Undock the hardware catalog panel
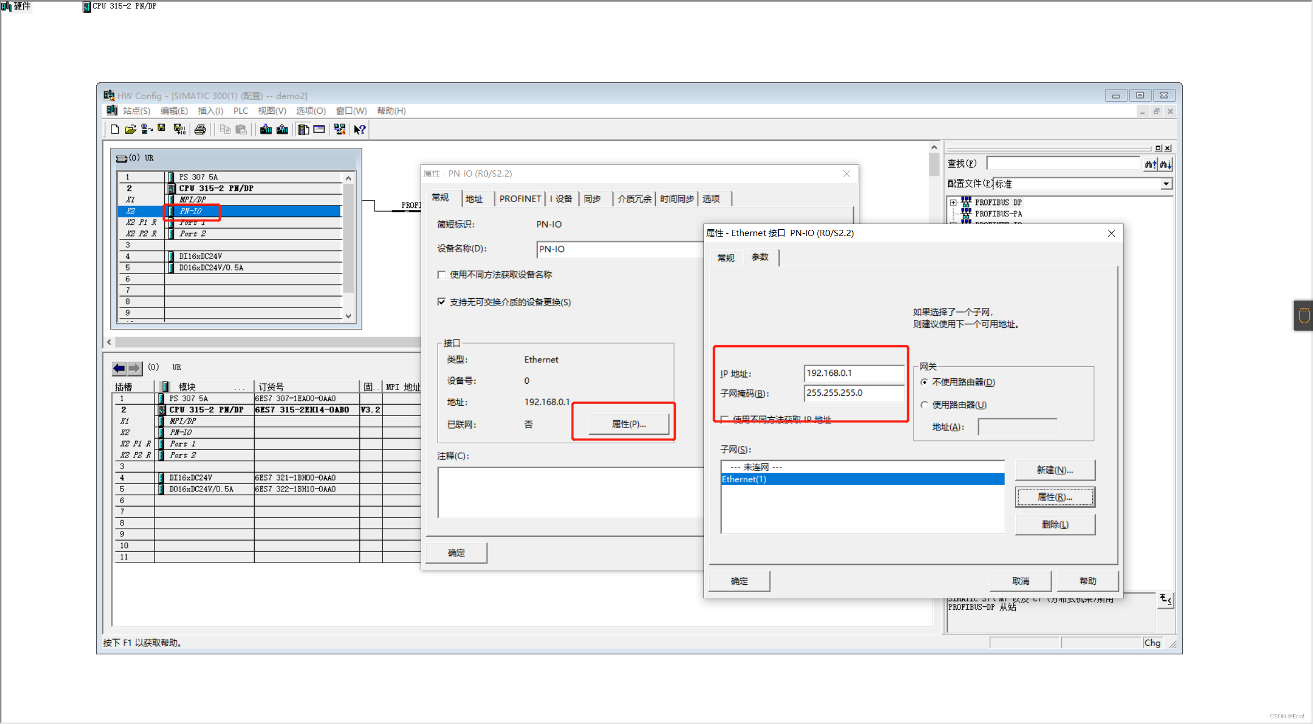The height and width of the screenshot is (724, 1313). (x=1158, y=148)
